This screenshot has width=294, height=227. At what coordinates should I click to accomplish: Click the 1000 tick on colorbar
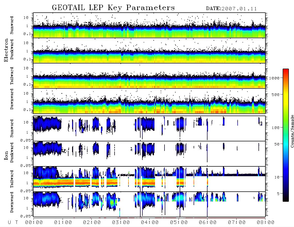(x=274, y=78)
